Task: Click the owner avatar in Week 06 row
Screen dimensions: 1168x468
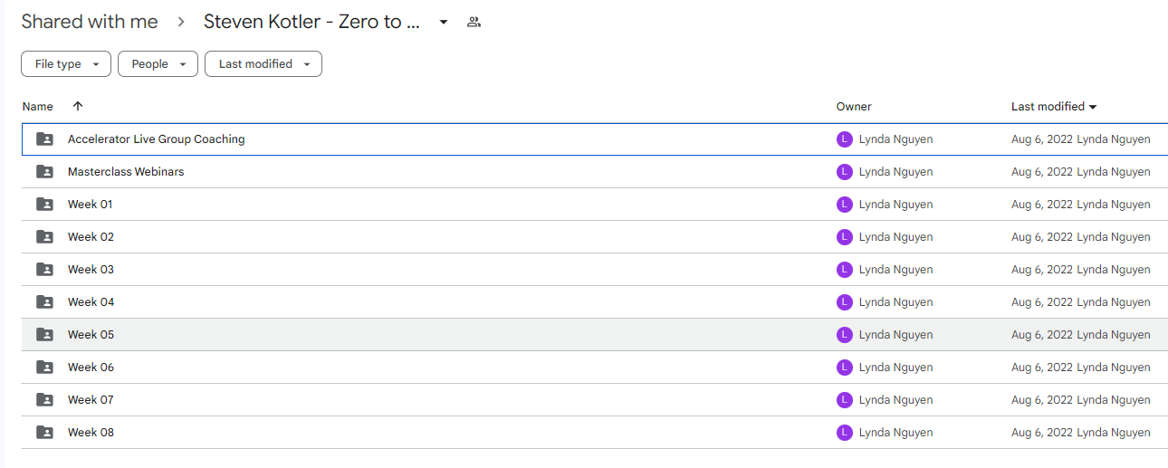Action: 845,368
